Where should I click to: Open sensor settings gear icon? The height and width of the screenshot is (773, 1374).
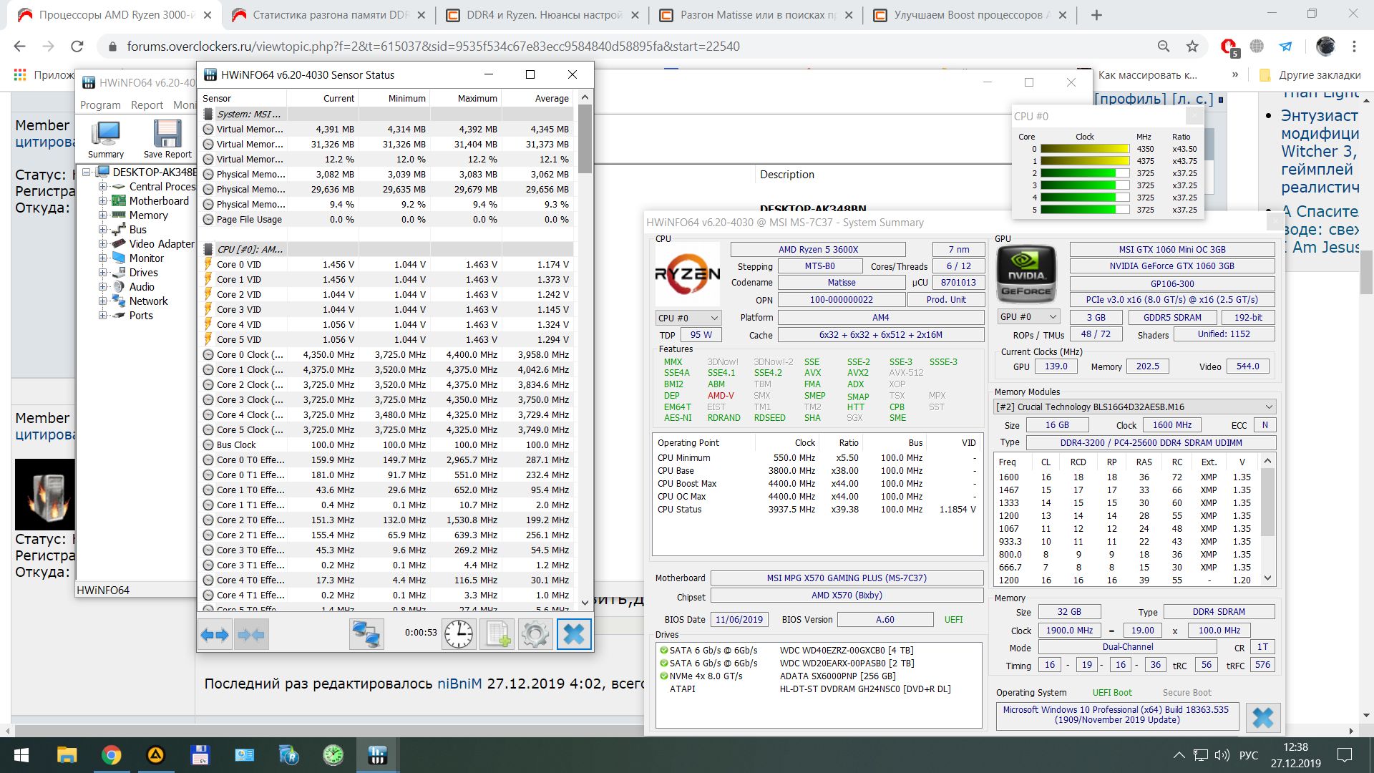[535, 634]
